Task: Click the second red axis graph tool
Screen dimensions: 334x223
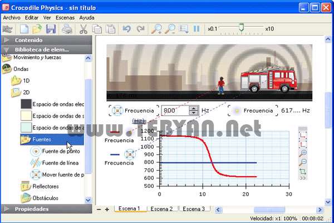Action: pyautogui.click(x=303, y=144)
